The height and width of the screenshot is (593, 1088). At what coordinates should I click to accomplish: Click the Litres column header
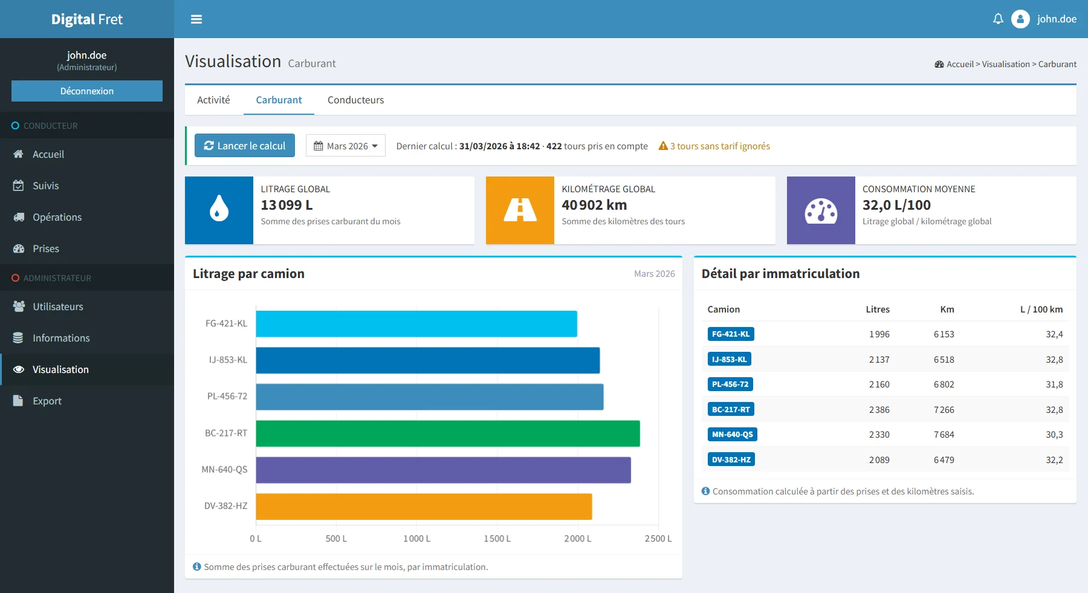(878, 309)
